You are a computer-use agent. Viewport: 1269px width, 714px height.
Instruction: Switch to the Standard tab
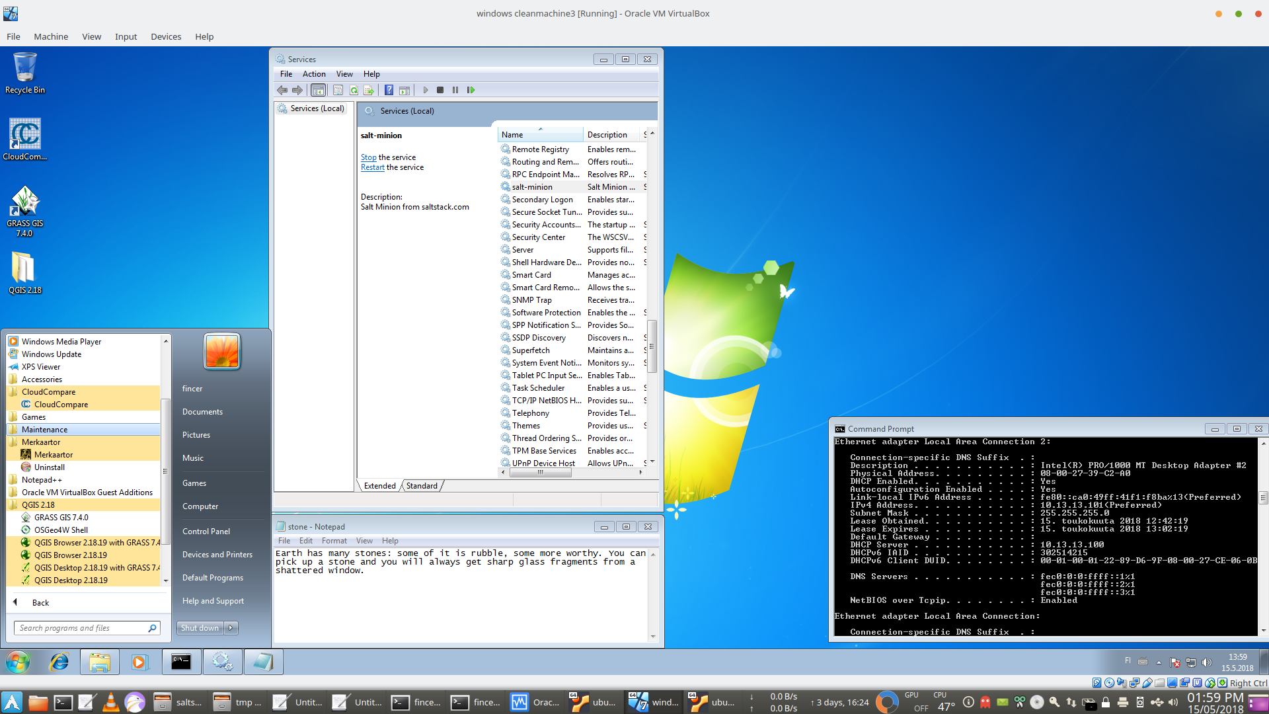pos(422,486)
